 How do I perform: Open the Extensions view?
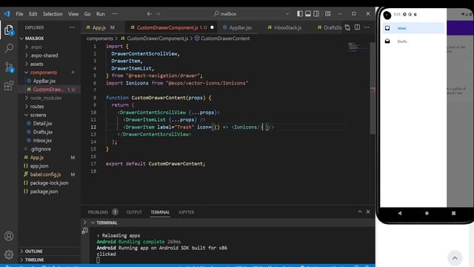pyautogui.click(x=9, y=85)
